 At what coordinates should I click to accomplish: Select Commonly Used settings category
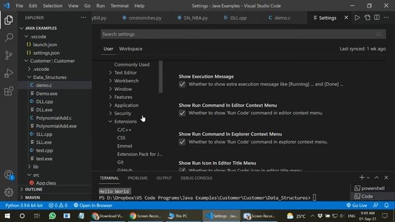pyautogui.click(x=131, y=64)
